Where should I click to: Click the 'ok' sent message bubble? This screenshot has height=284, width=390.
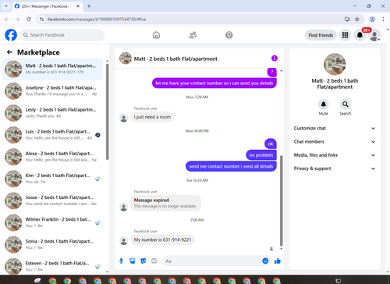(x=271, y=144)
